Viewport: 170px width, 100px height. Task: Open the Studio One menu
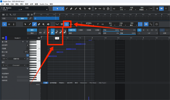click(44, 4)
